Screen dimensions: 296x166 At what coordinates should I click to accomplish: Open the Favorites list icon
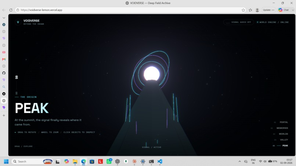(250, 10)
